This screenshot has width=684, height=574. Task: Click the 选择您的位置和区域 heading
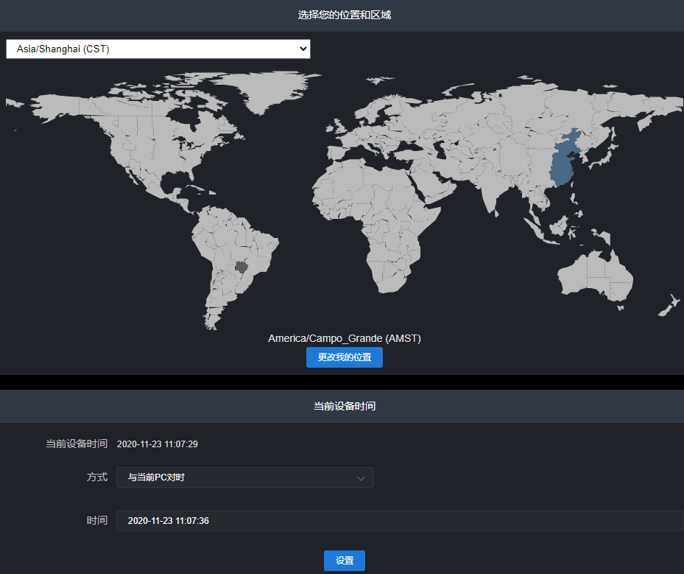point(344,15)
